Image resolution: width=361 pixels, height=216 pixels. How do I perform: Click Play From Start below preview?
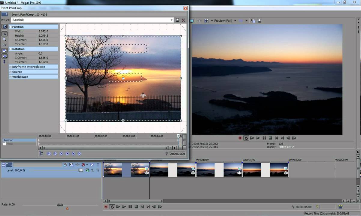(x=252, y=138)
